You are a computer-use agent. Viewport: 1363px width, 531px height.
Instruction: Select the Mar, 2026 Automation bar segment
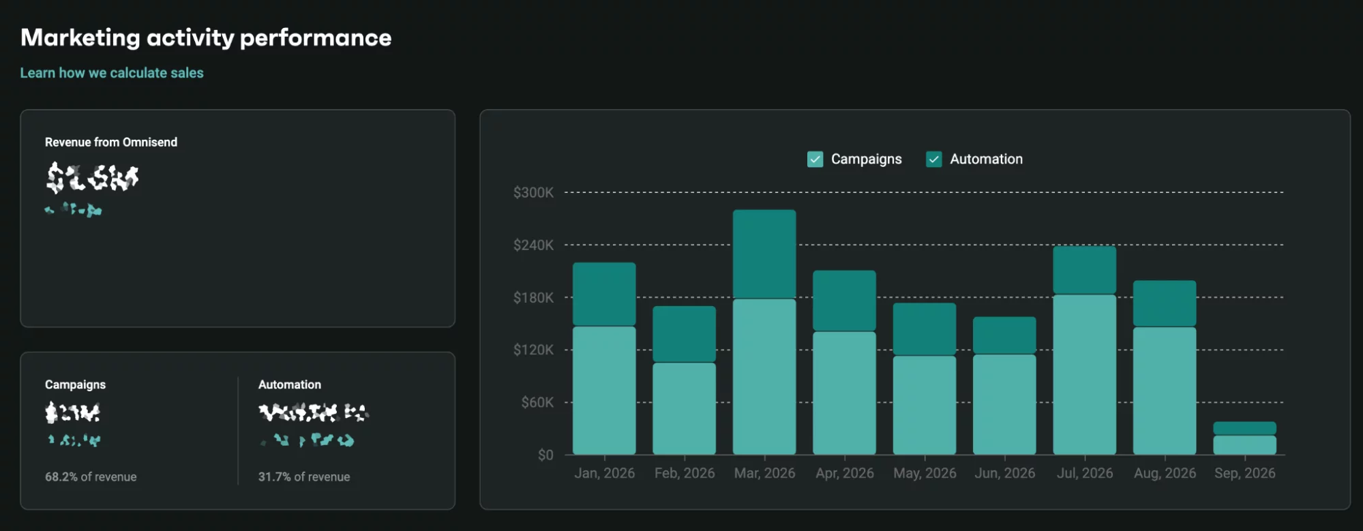(x=764, y=254)
